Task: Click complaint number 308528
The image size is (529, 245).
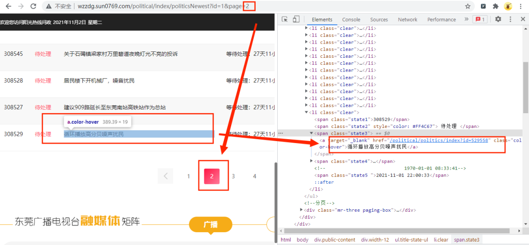Action: (14, 81)
